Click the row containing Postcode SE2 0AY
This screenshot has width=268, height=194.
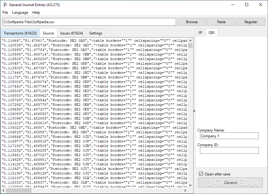coord(95,50)
